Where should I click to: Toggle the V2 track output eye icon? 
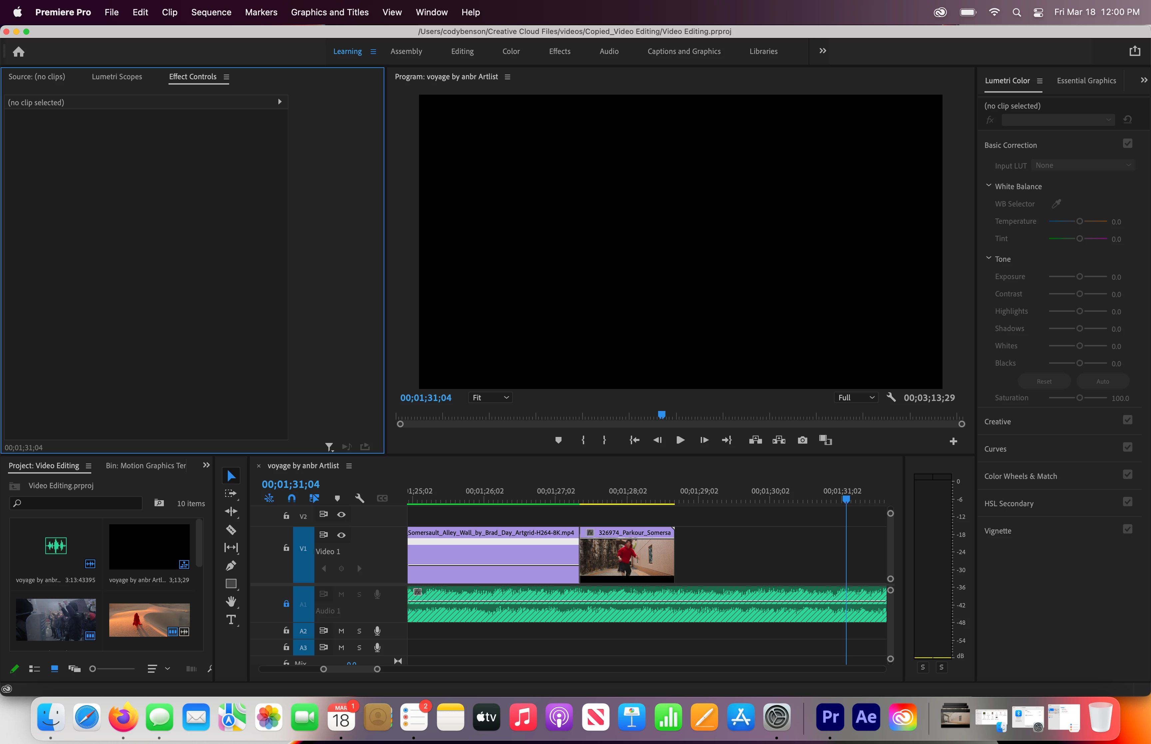tap(341, 515)
